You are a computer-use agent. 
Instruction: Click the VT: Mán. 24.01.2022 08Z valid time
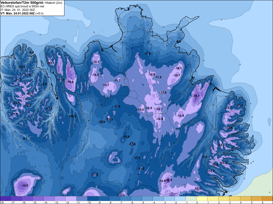[17, 13]
